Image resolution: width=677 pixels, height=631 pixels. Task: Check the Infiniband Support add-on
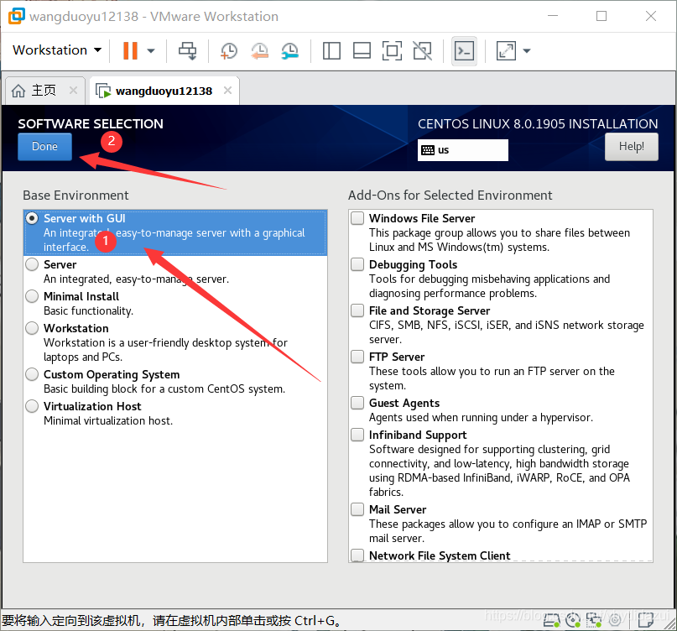[x=357, y=435]
